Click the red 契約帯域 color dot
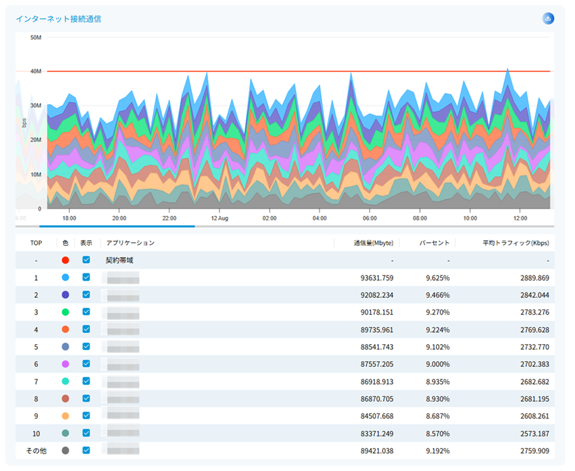575x471 pixels. [x=65, y=260]
